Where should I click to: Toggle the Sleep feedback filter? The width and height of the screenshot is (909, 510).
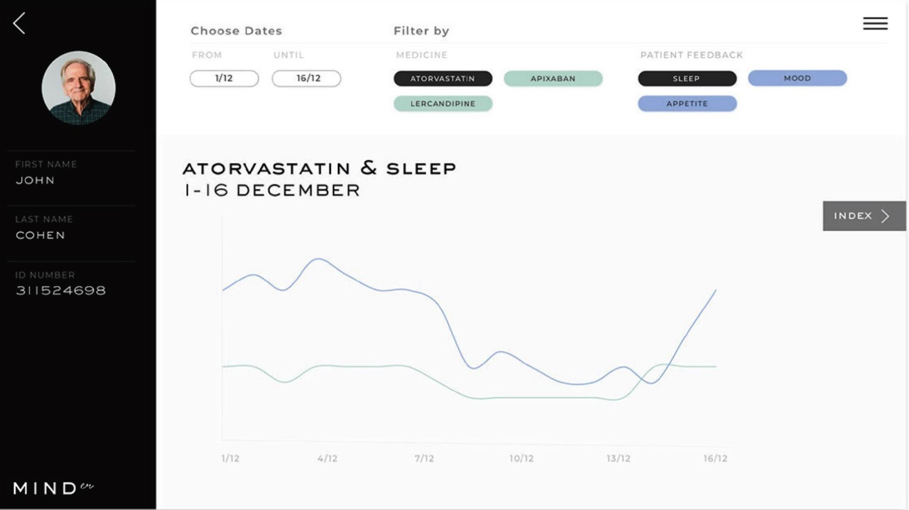[x=687, y=78]
